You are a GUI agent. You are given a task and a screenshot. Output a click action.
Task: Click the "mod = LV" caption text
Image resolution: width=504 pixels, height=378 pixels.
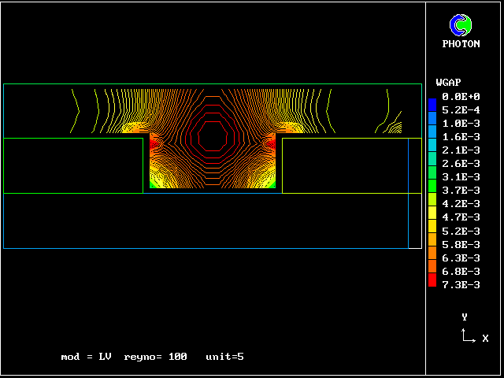pos(86,357)
